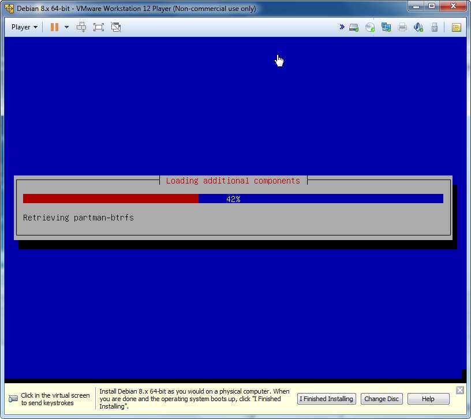Expand the power options dropdown arrow
The height and width of the screenshot is (419, 471).
point(67,27)
